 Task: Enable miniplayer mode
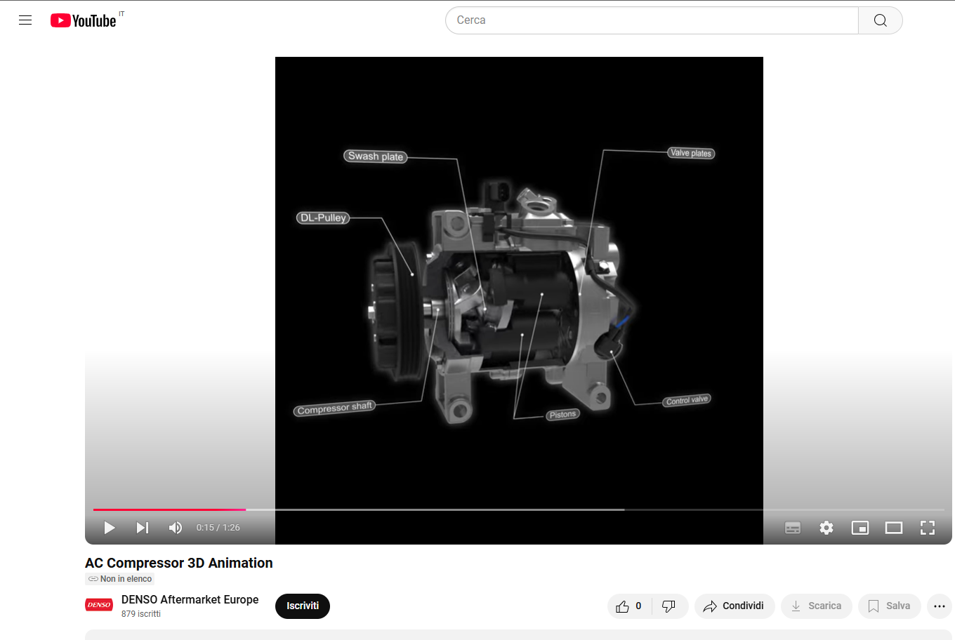click(860, 528)
